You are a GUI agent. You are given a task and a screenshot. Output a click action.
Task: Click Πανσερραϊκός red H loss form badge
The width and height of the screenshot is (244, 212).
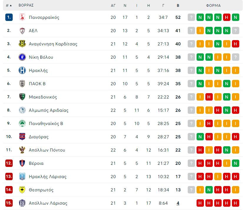[227, 17]
